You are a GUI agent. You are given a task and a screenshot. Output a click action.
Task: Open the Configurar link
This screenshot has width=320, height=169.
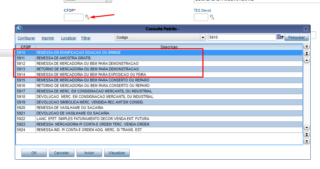26,38
